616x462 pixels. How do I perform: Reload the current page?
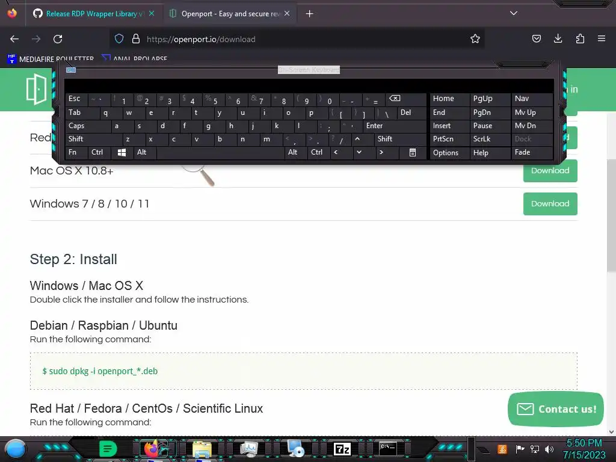[58, 39]
